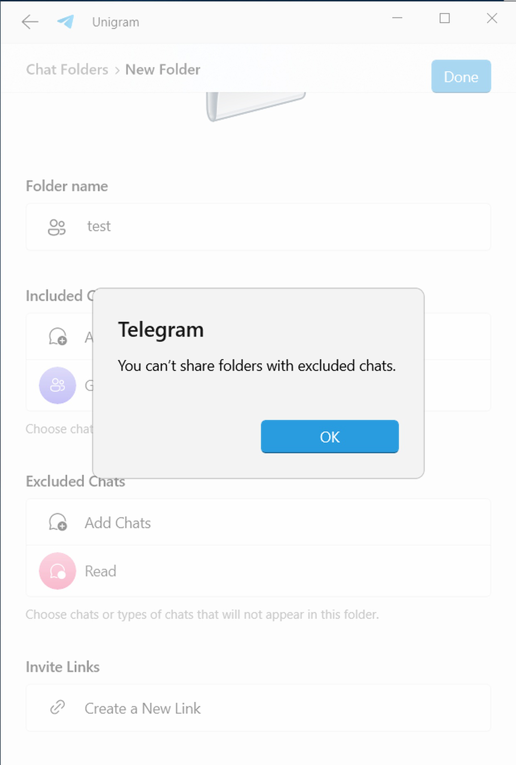Click the link icon next to Create a New Link
Viewport: 516px width, 765px height.
(x=58, y=707)
